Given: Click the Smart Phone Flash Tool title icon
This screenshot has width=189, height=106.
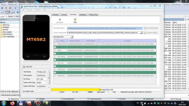Looking at the screenshot, I should tap(22, 6).
